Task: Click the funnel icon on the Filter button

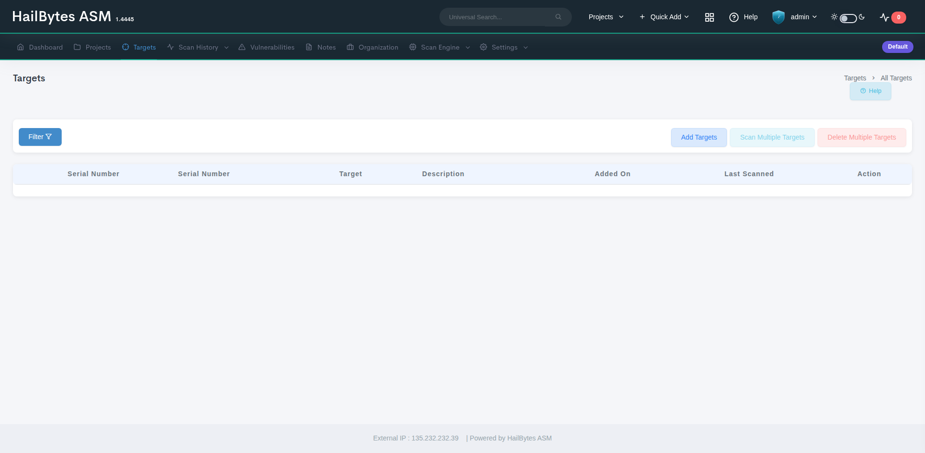Action: pyautogui.click(x=49, y=137)
